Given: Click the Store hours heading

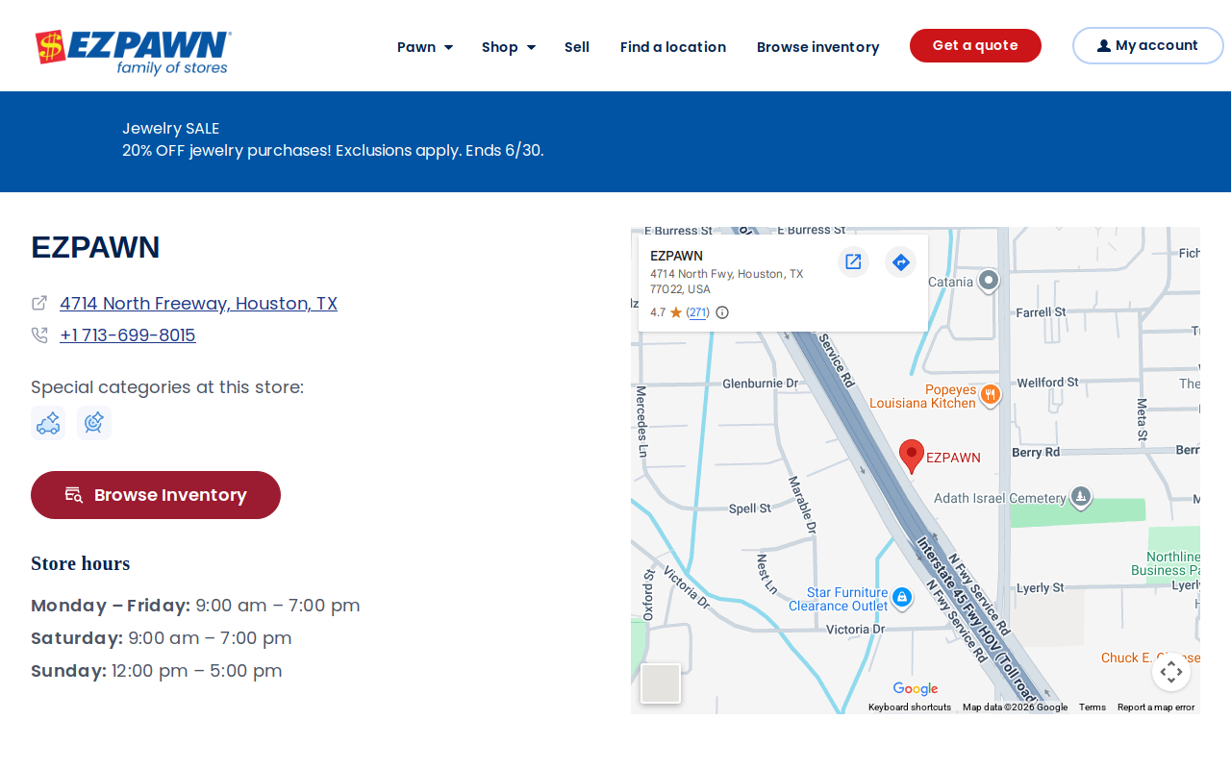Looking at the screenshot, I should pos(81,563).
